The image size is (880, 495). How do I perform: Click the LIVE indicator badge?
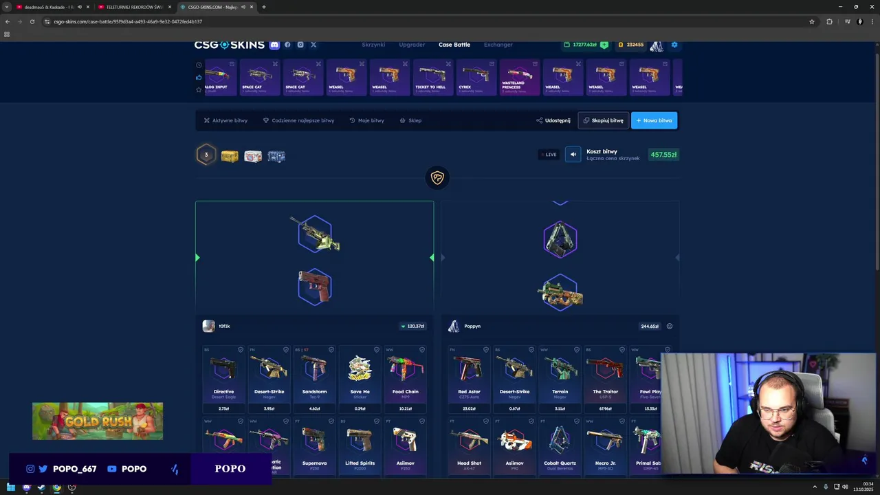point(549,155)
